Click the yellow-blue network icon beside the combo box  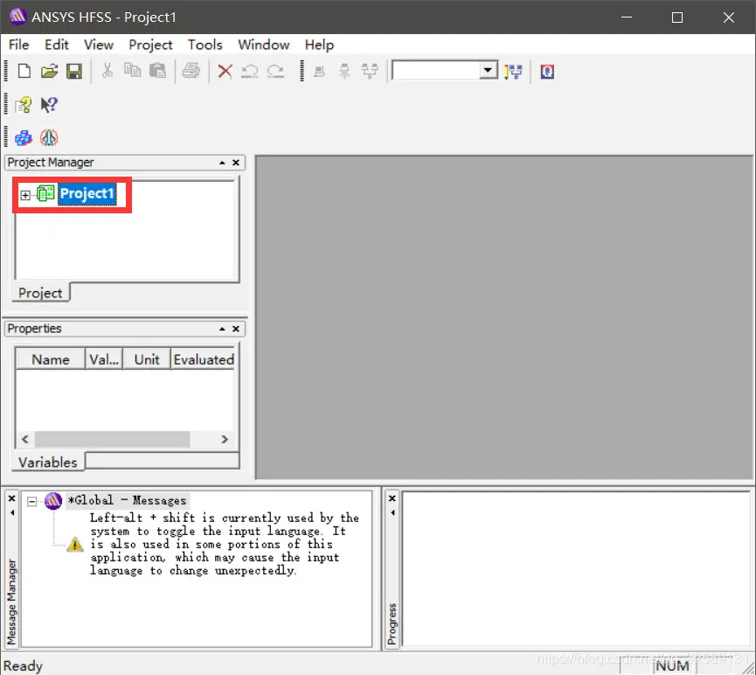[x=514, y=72]
